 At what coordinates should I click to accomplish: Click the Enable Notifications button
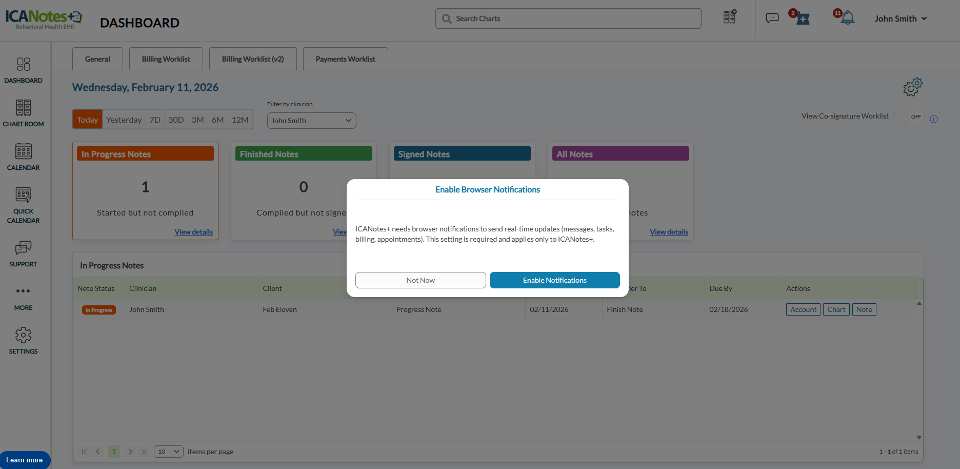[x=555, y=280]
